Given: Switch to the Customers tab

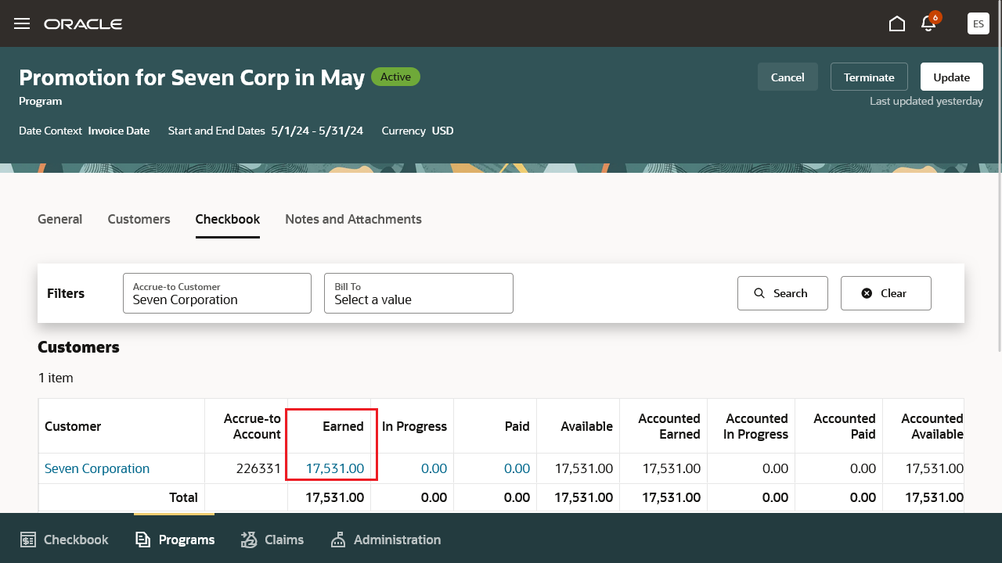Looking at the screenshot, I should [139, 219].
